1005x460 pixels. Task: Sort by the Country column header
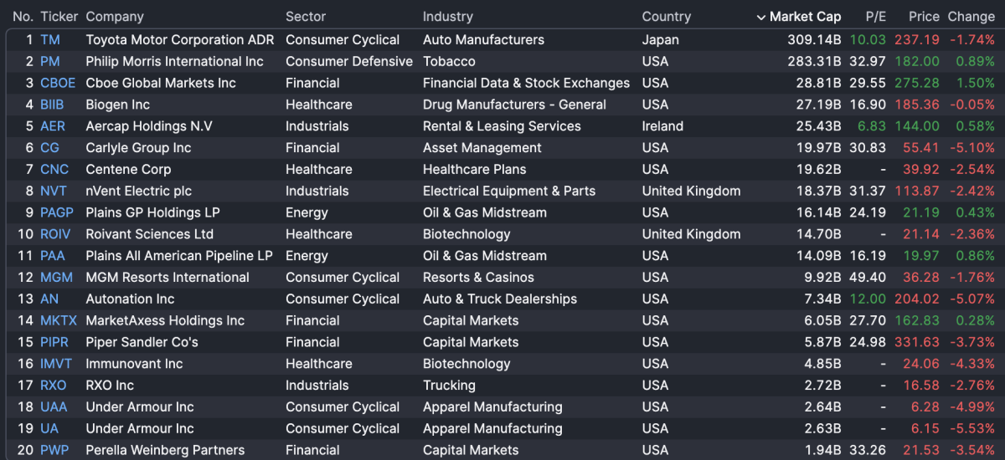point(666,17)
